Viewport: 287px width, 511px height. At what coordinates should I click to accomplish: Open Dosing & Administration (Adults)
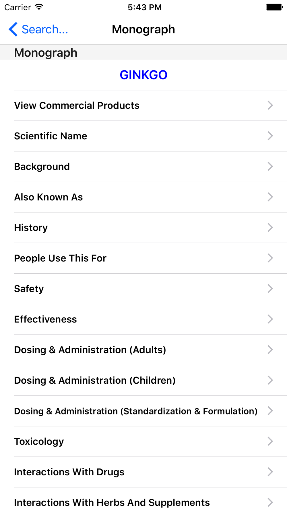143,350
